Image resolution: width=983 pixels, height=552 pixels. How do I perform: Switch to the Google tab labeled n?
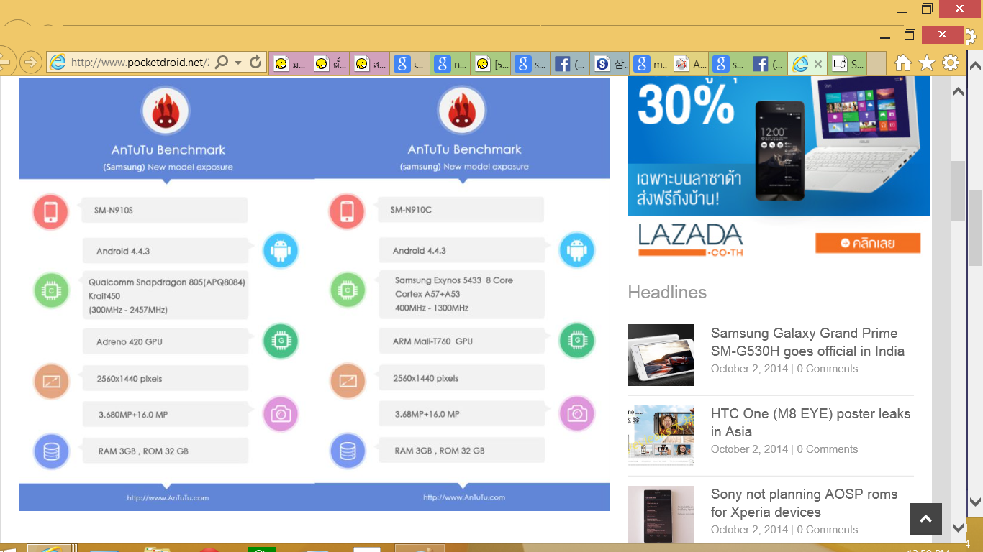450,64
